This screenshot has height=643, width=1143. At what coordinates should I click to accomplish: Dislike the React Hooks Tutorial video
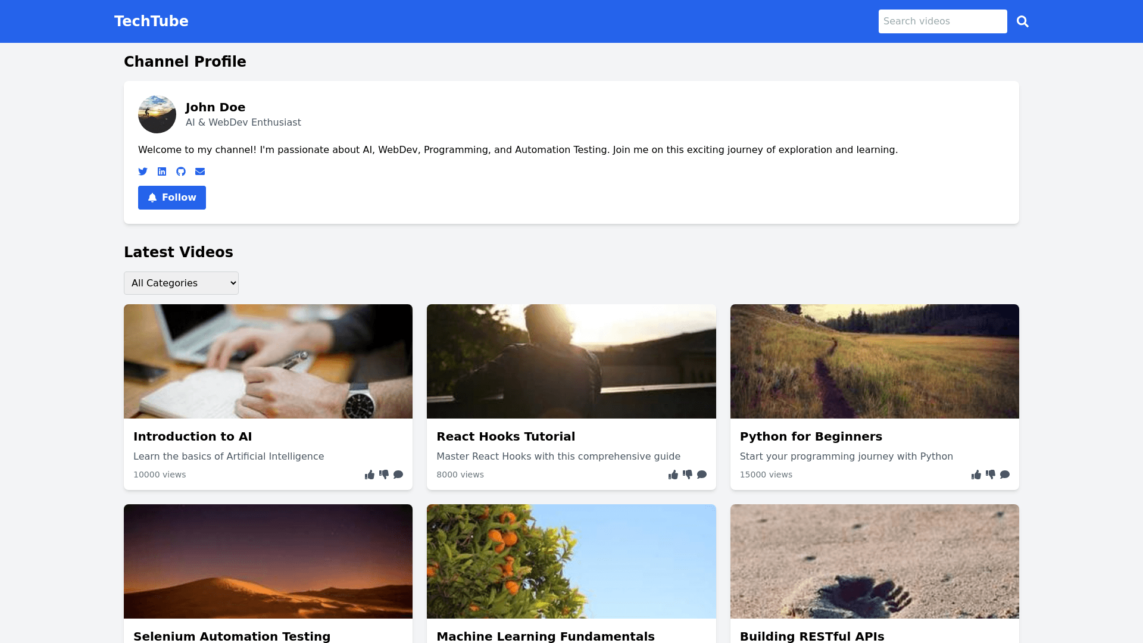(x=688, y=475)
